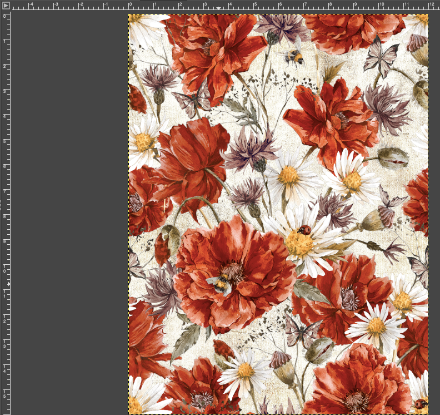Click the pointer marker on horizontal ruler

pyautogui.click(x=219, y=8)
